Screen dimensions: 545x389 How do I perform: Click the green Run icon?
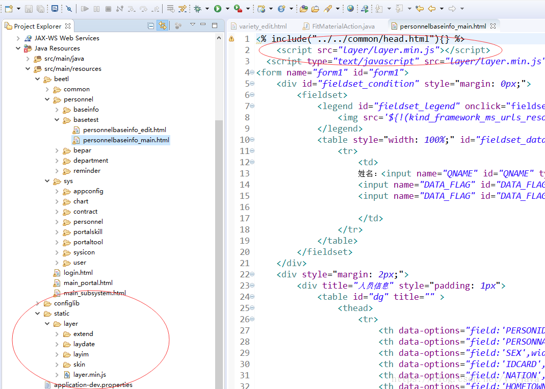tap(218, 8)
